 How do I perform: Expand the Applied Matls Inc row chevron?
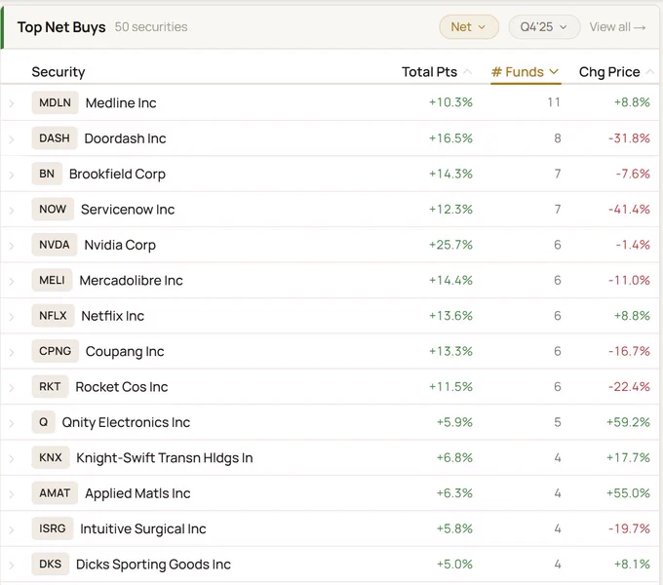tap(12, 494)
